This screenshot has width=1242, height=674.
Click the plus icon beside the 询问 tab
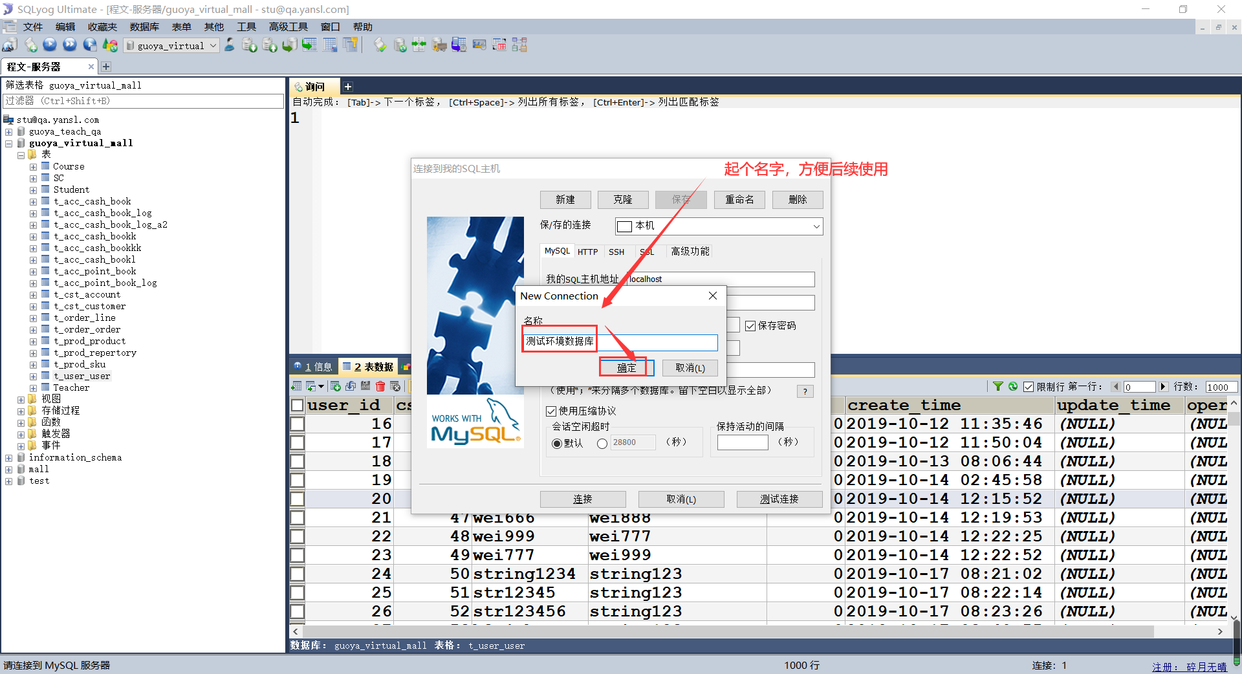[x=347, y=87]
